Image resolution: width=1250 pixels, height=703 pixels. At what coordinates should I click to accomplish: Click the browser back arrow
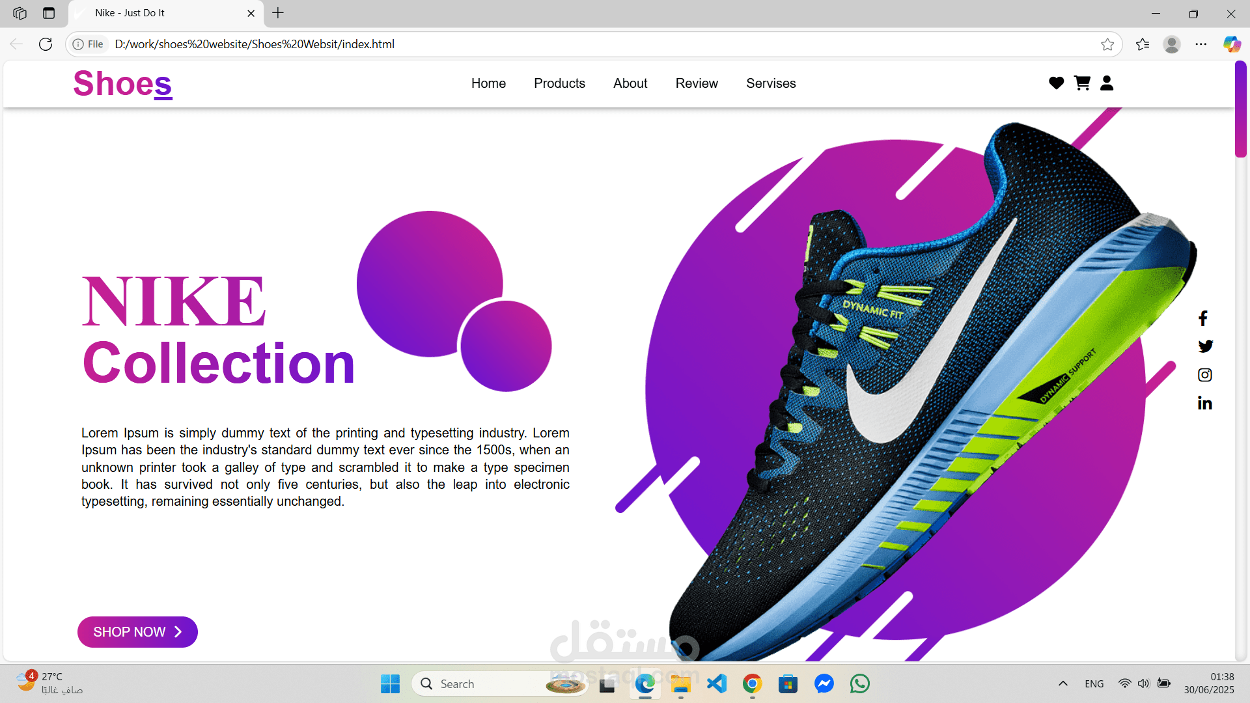[16, 44]
